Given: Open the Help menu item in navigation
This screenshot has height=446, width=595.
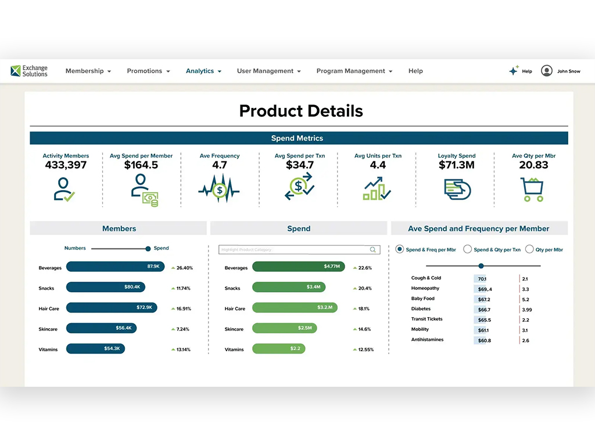Looking at the screenshot, I should click(415, 71).
